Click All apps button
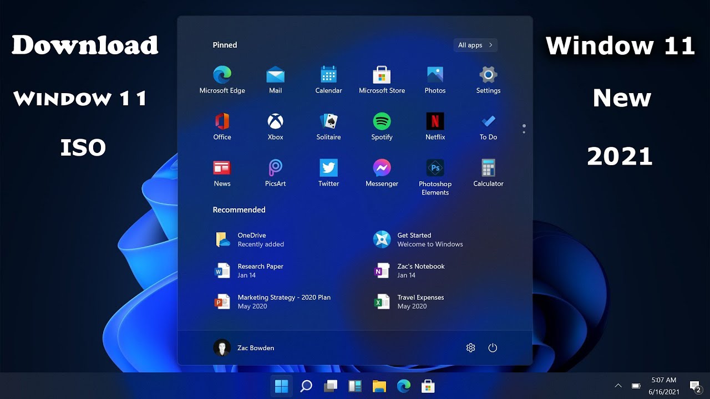Viewport: 710px width, 399px height. [x=475, y=45]
